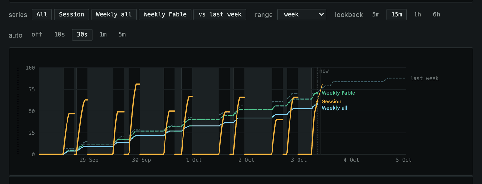
Task: Click the 4 Oct axis label
Action: 351,160
